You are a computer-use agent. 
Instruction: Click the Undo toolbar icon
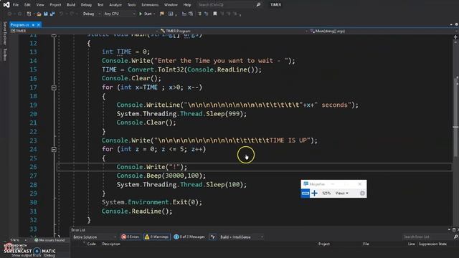[61, 14]
